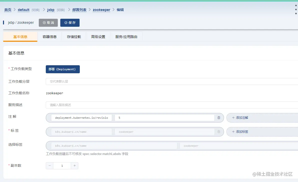Click the 标签 value field zookeeper
Image resolution: width=298 pixels, height=182 pixels.
[x=165, y=132]
